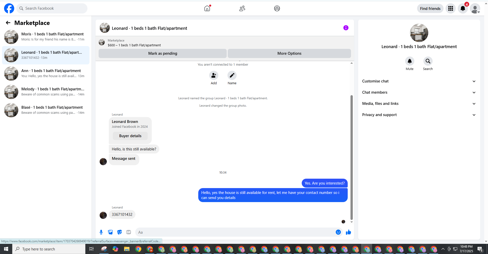This screenshot has height=254, width=488.
Task: Choose a sticker from the sticker icon
Action: 119,232
